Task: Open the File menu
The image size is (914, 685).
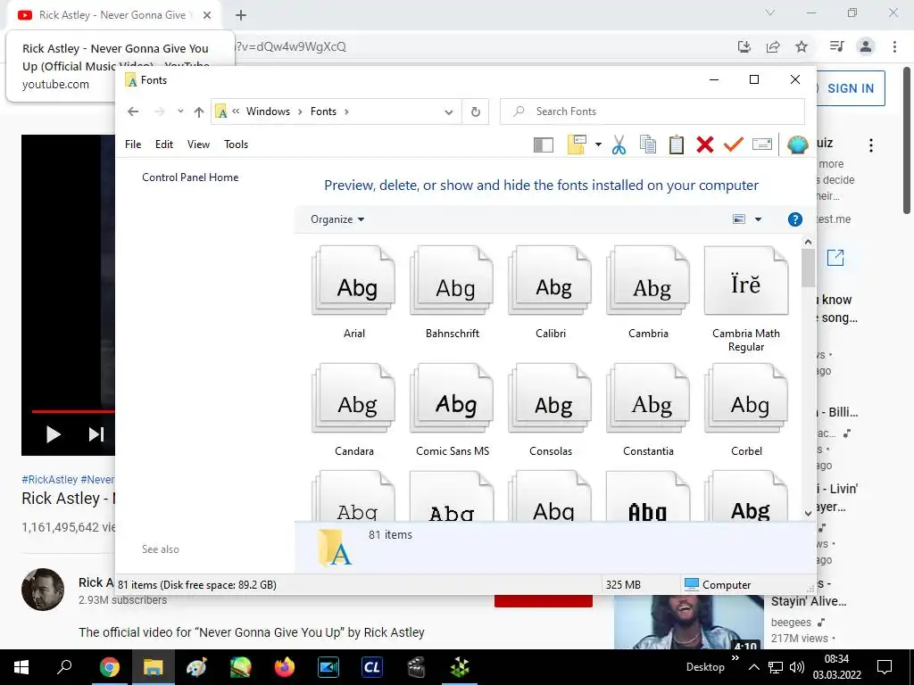Action: click(133, 144)
